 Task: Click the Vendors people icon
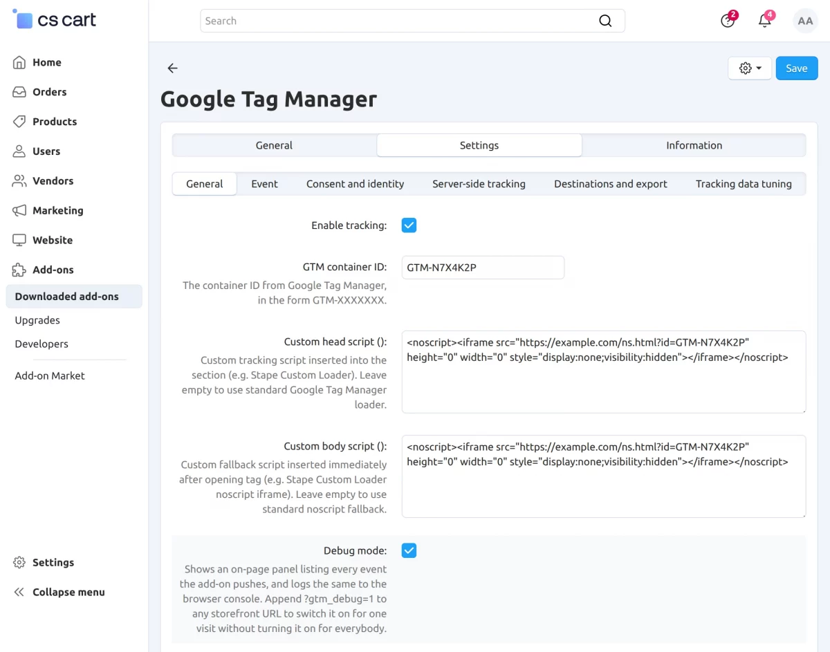tap(19, 181)
